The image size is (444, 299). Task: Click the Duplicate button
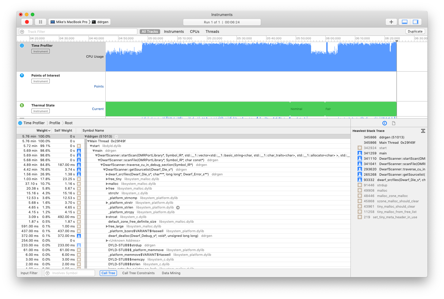415,31
